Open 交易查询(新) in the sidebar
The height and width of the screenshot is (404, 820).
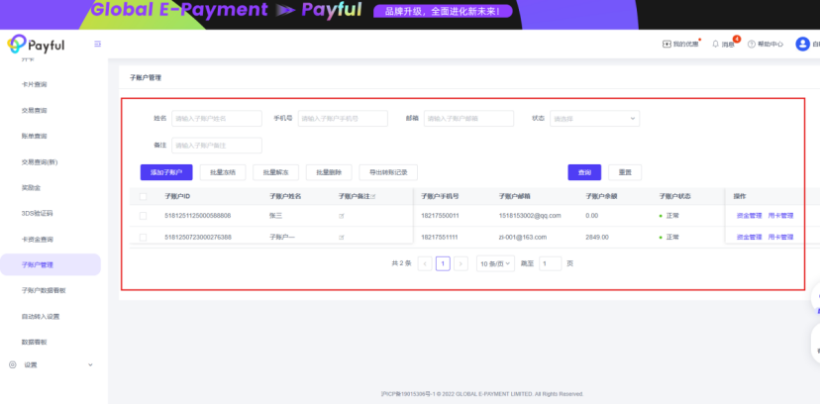(x=40, y=162)
